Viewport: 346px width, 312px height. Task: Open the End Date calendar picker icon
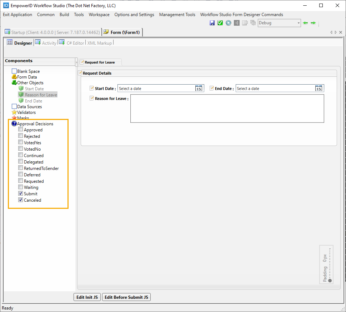click(x=319, y=88)
